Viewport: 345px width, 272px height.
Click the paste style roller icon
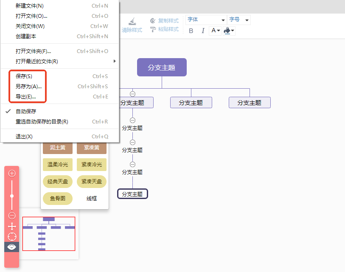[153, 29]
